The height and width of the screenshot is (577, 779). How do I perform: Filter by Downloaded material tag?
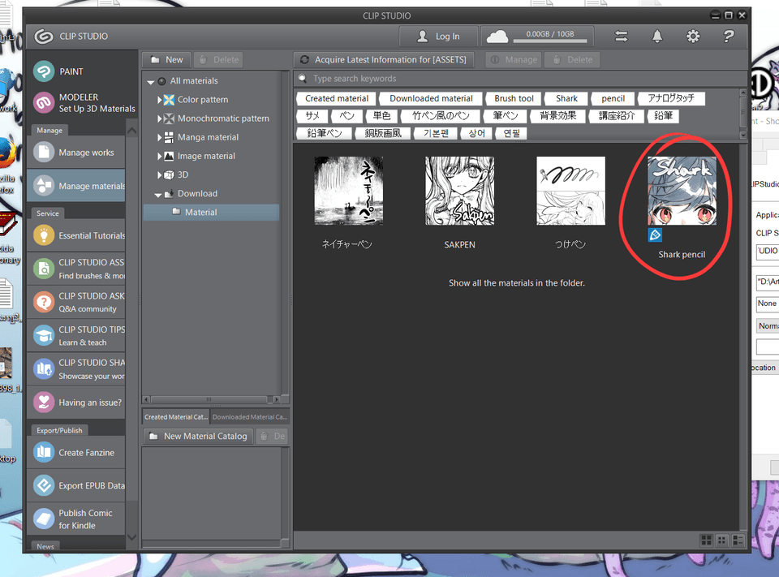[431, 98]
